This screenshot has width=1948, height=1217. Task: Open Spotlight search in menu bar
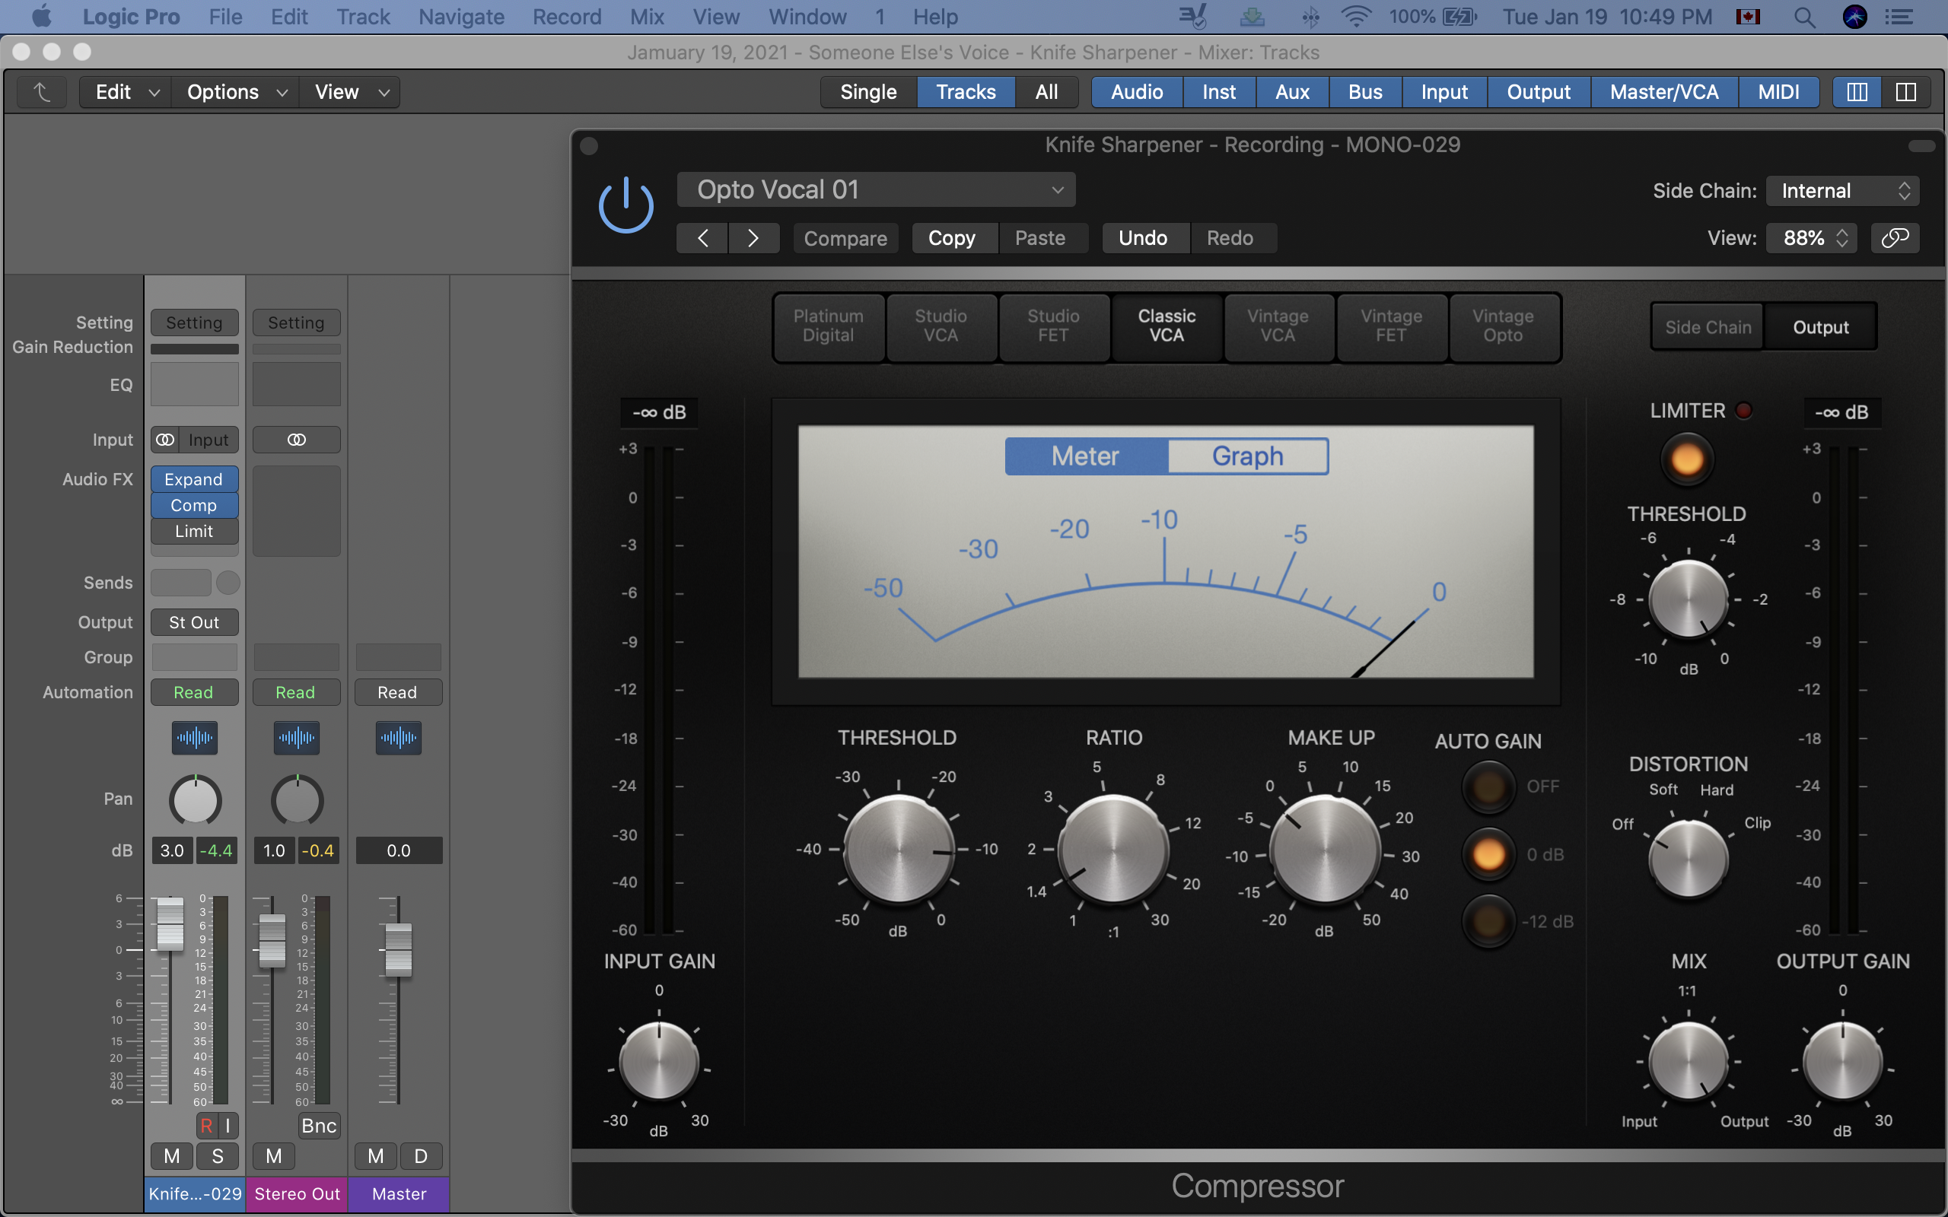click(1805, 17)
